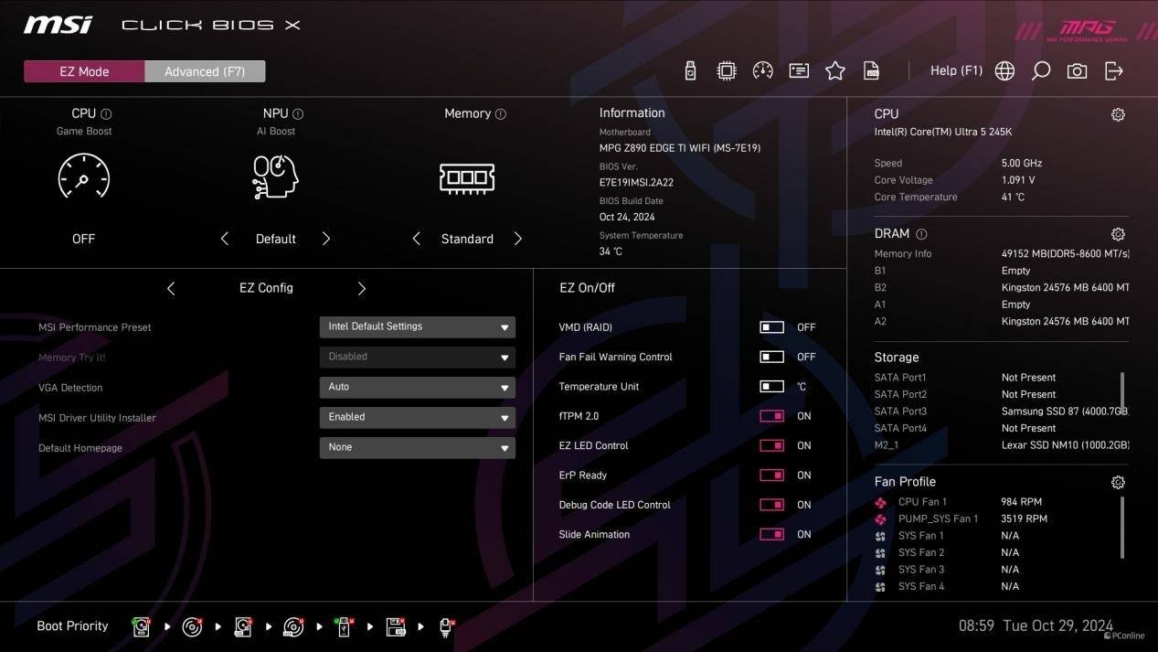
Task: Click the camera screenshot icon
Action: pyautogui.click(x=1077, y=71)
